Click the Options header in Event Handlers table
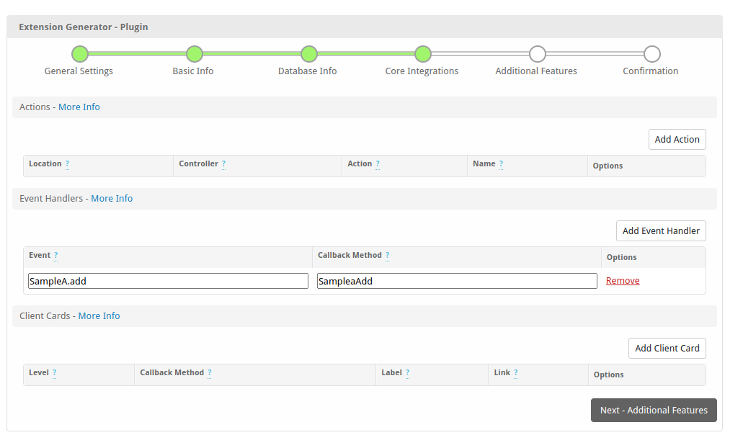Image resolution: width=743 pixels, height=448 pixels. click(x=622, y=257)
